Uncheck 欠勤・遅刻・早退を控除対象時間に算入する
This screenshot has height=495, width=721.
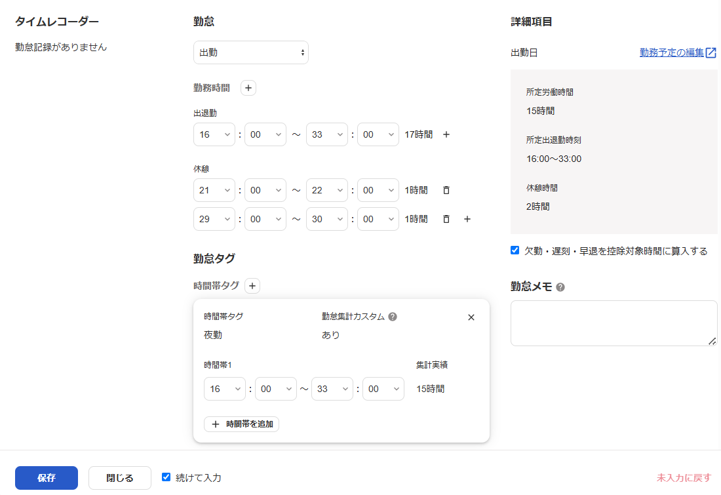[515, 250]
